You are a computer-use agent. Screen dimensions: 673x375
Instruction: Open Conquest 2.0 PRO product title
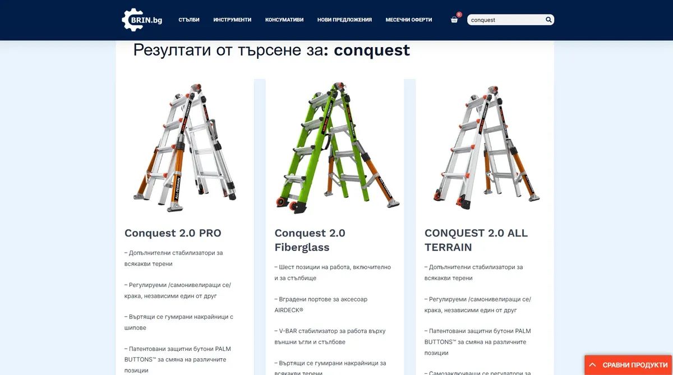point(173,233)
